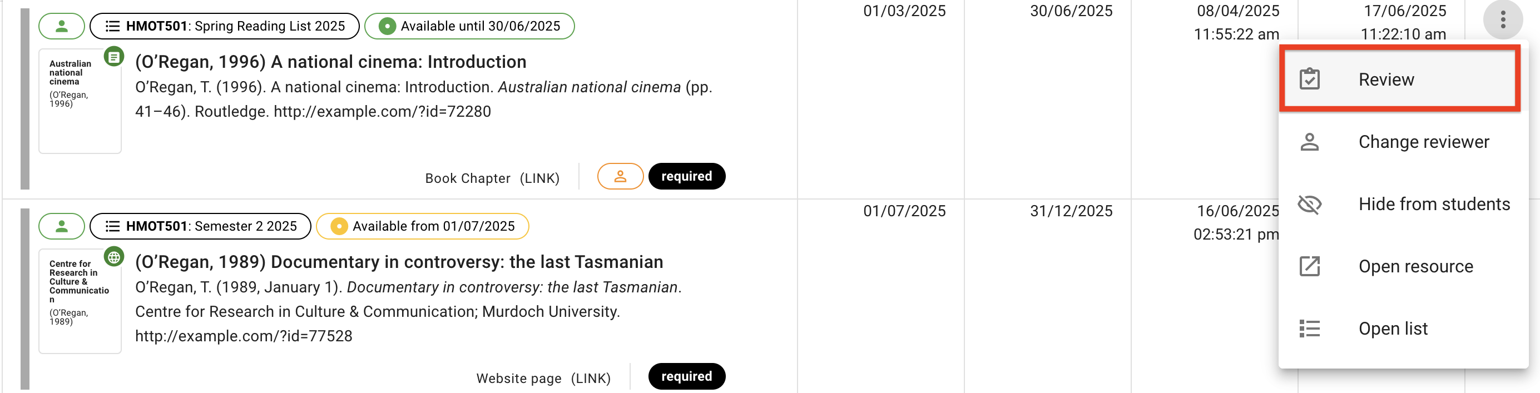Choose Review from the context menu
The height and width of the screenshot is (393, 1540).
click(x=1386, y=79)
